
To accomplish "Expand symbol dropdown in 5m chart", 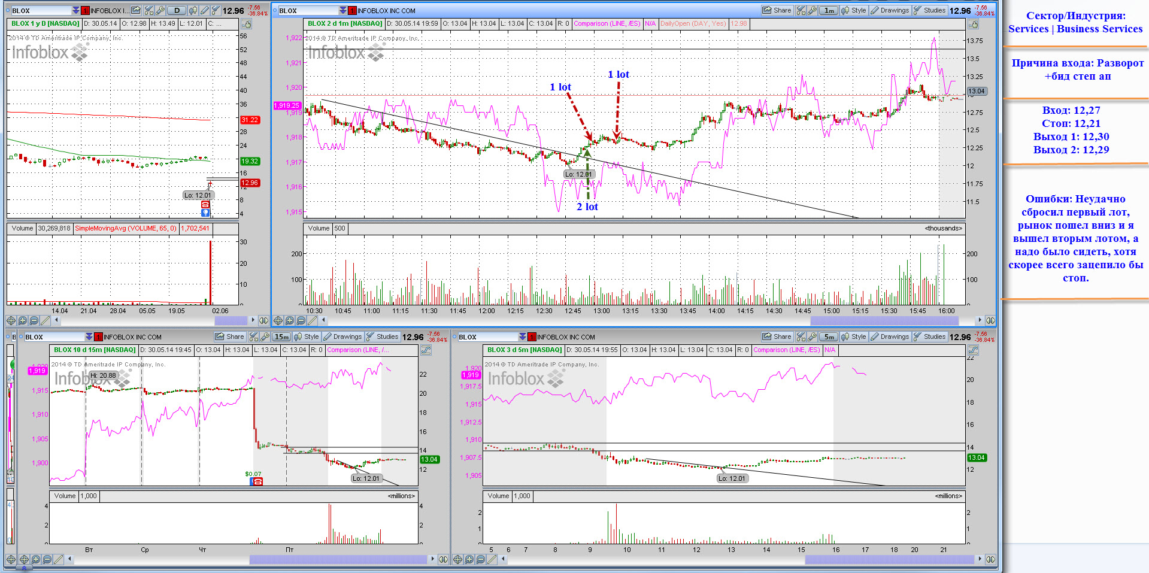I will pos(523,336).
